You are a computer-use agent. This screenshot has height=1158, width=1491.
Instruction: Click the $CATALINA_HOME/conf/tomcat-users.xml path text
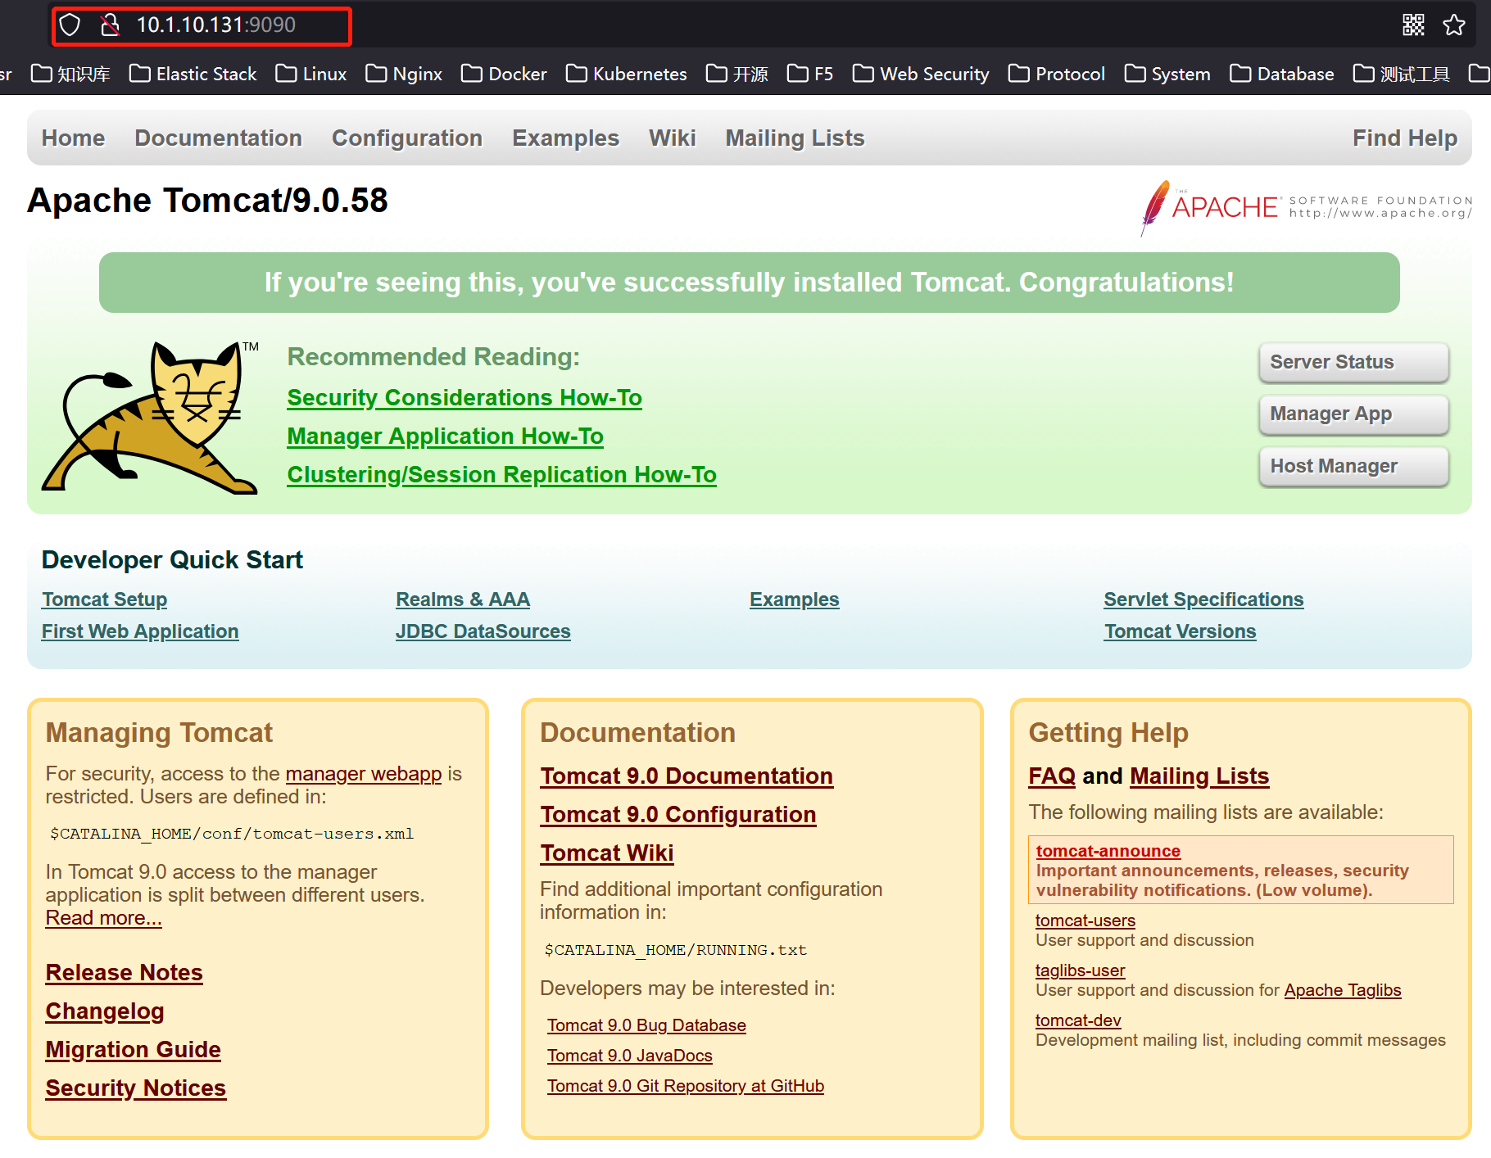click(232, 834)
